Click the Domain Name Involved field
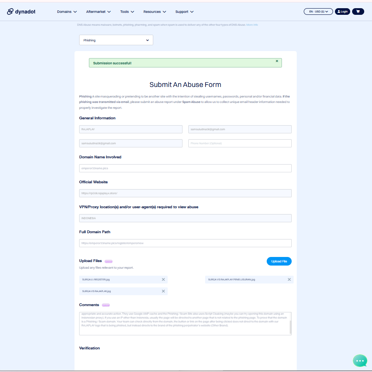The image size is (372, 372). [x=185, y=168]
